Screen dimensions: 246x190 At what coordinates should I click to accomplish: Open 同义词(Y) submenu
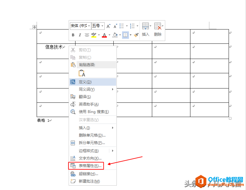[93, 89]
